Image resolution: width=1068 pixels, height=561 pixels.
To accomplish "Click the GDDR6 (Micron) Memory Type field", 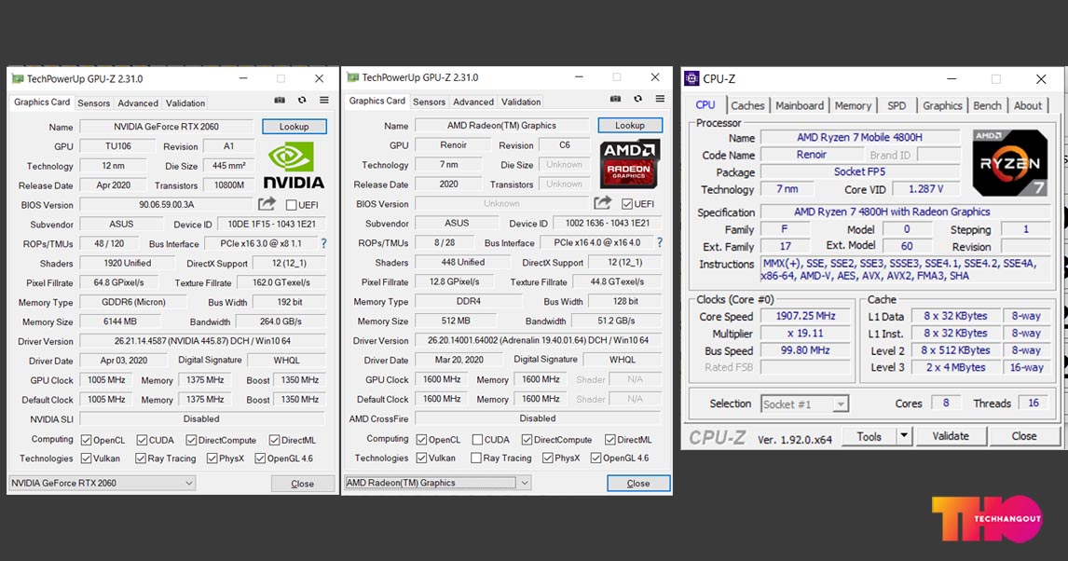I will 133,302.
